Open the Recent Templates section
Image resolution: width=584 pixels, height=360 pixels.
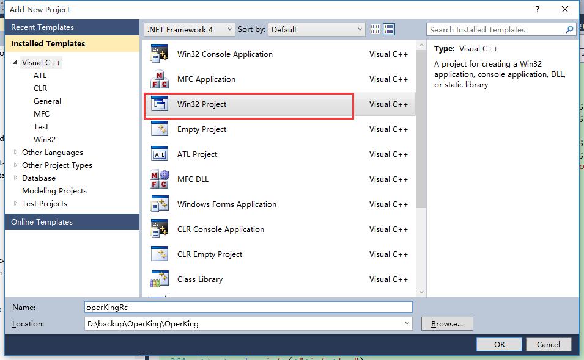[72, 27]
